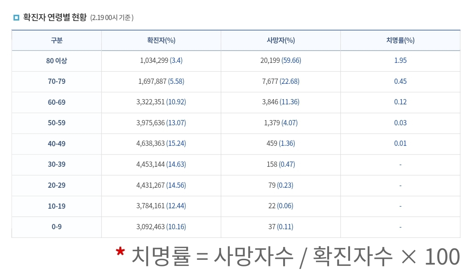The width and height of the screenshot is (472, 272).
Task: Click the 37 (0.11) deaths cell
Action: (281, 227)
